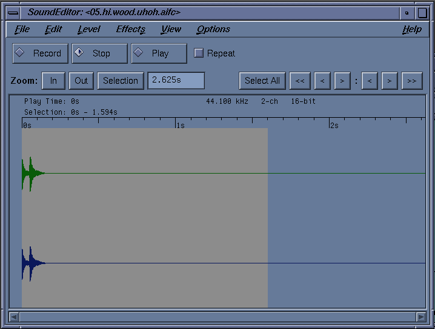
Task: Click the scrollbar left arrow
Action: 14,317
